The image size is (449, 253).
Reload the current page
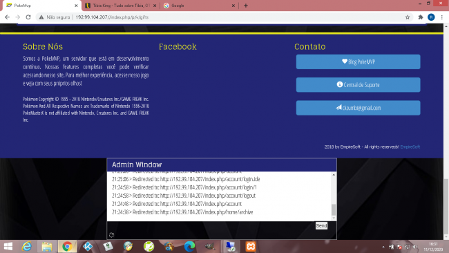pos(28,17)
